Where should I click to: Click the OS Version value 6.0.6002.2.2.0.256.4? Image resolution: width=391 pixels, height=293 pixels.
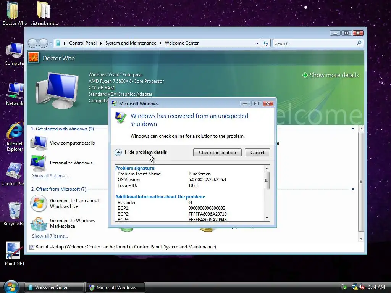[x=207, y=180]
